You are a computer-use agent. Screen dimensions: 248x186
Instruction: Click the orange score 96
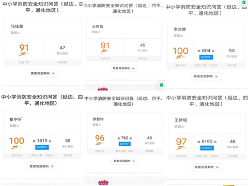[x=100, y=138]
